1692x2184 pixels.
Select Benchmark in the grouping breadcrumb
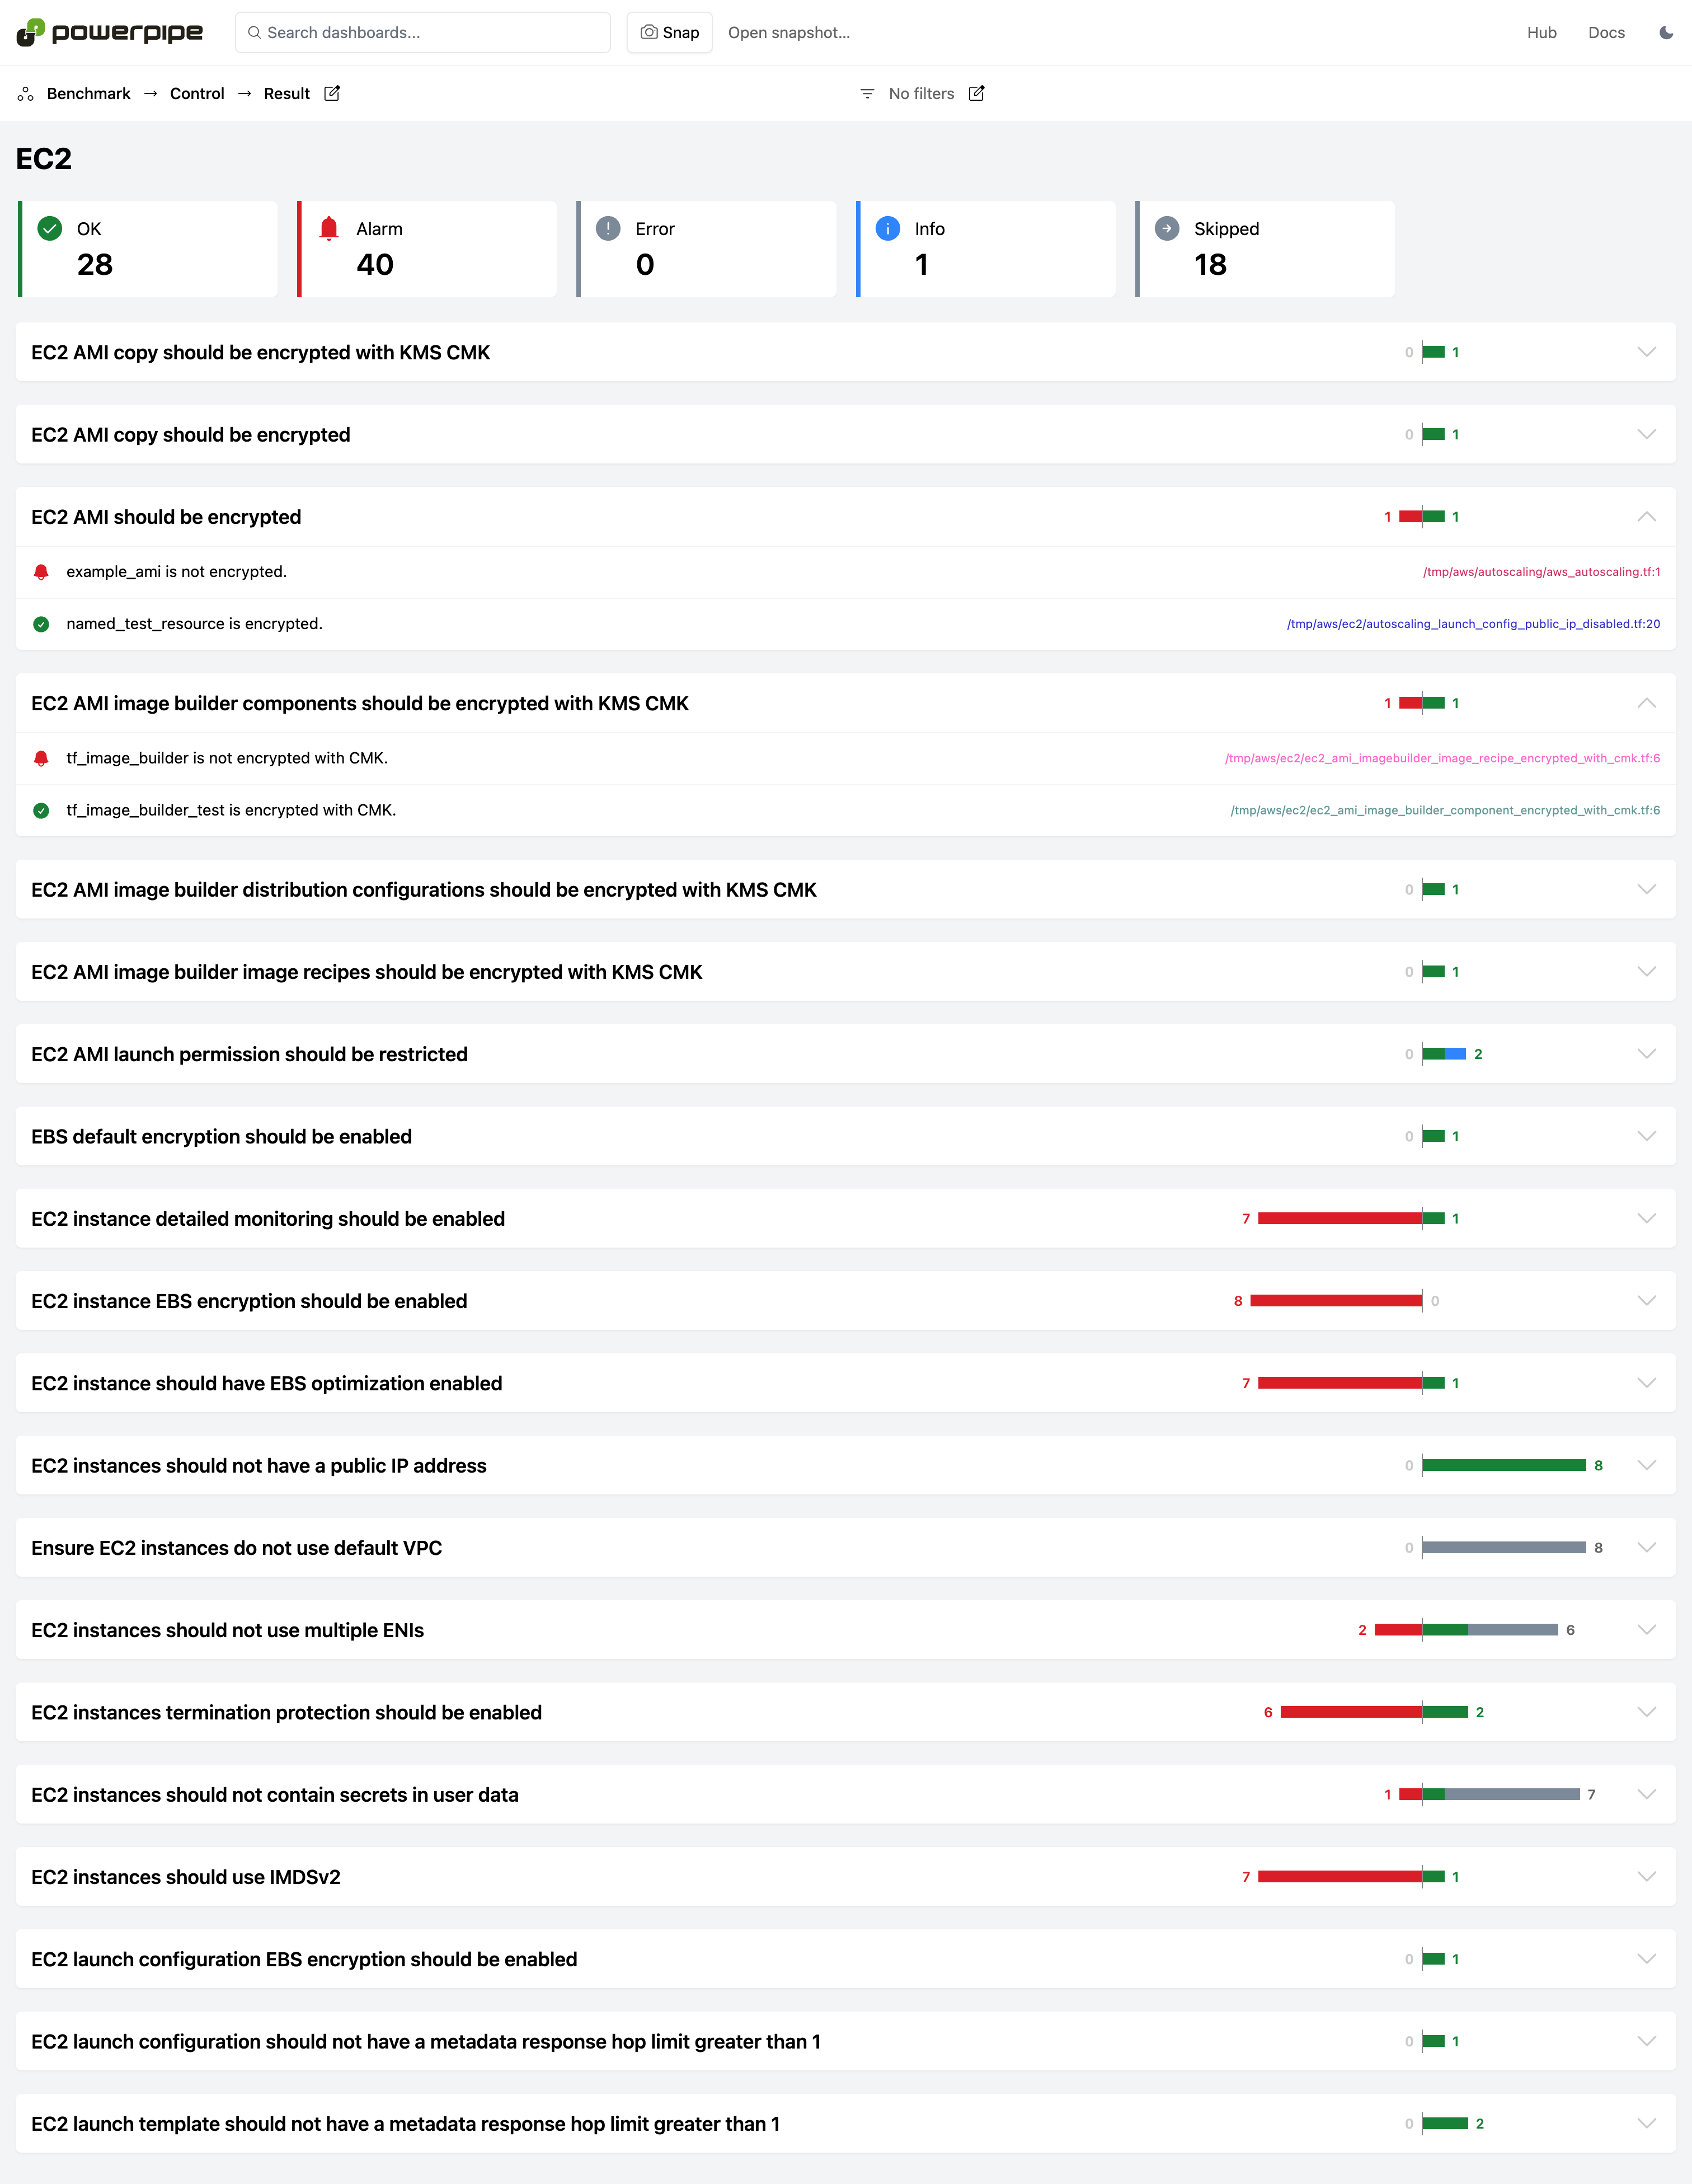tap(88, 93)
